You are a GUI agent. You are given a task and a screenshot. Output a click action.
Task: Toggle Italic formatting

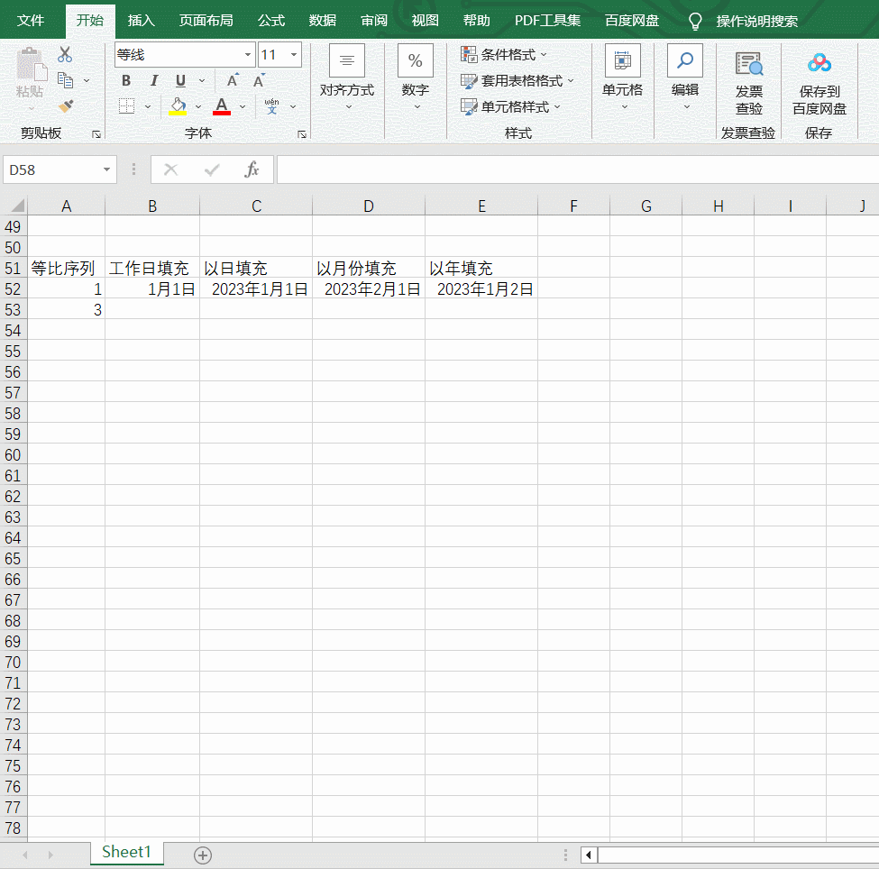click(x=153, y=81)
